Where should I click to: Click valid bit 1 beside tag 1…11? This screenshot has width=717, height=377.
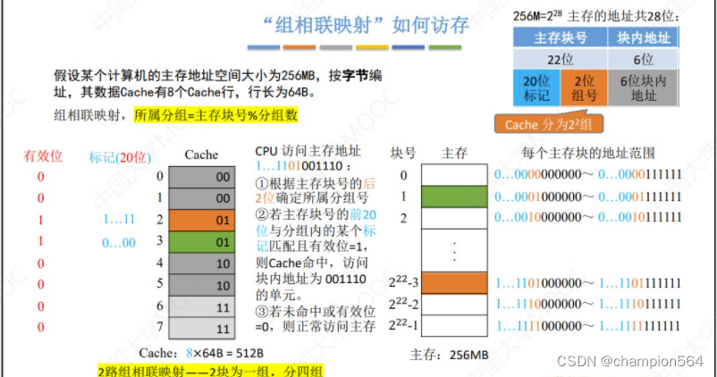[41, 221]
